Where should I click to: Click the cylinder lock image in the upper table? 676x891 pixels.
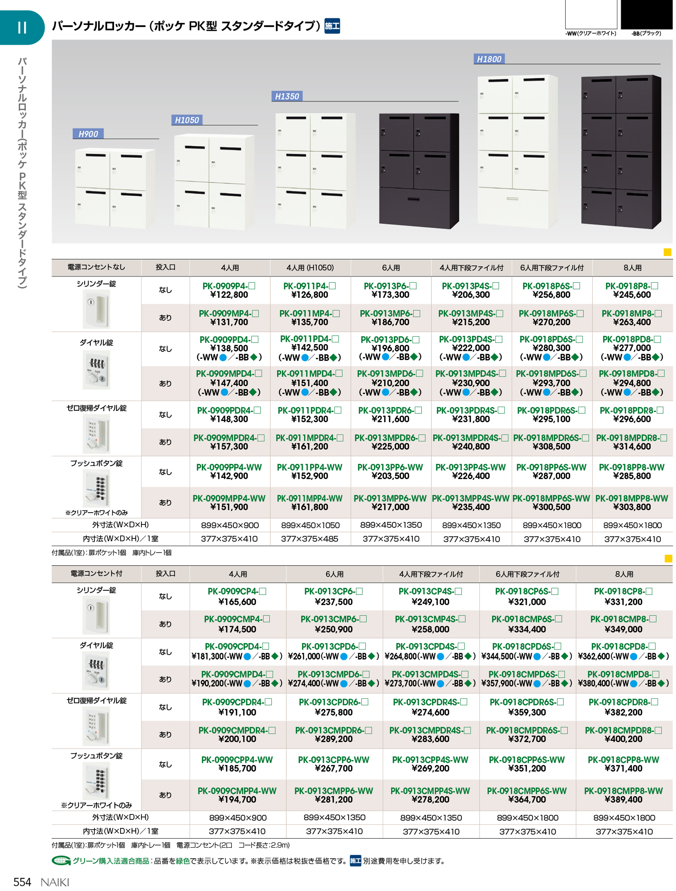click(x=96, y=309)
